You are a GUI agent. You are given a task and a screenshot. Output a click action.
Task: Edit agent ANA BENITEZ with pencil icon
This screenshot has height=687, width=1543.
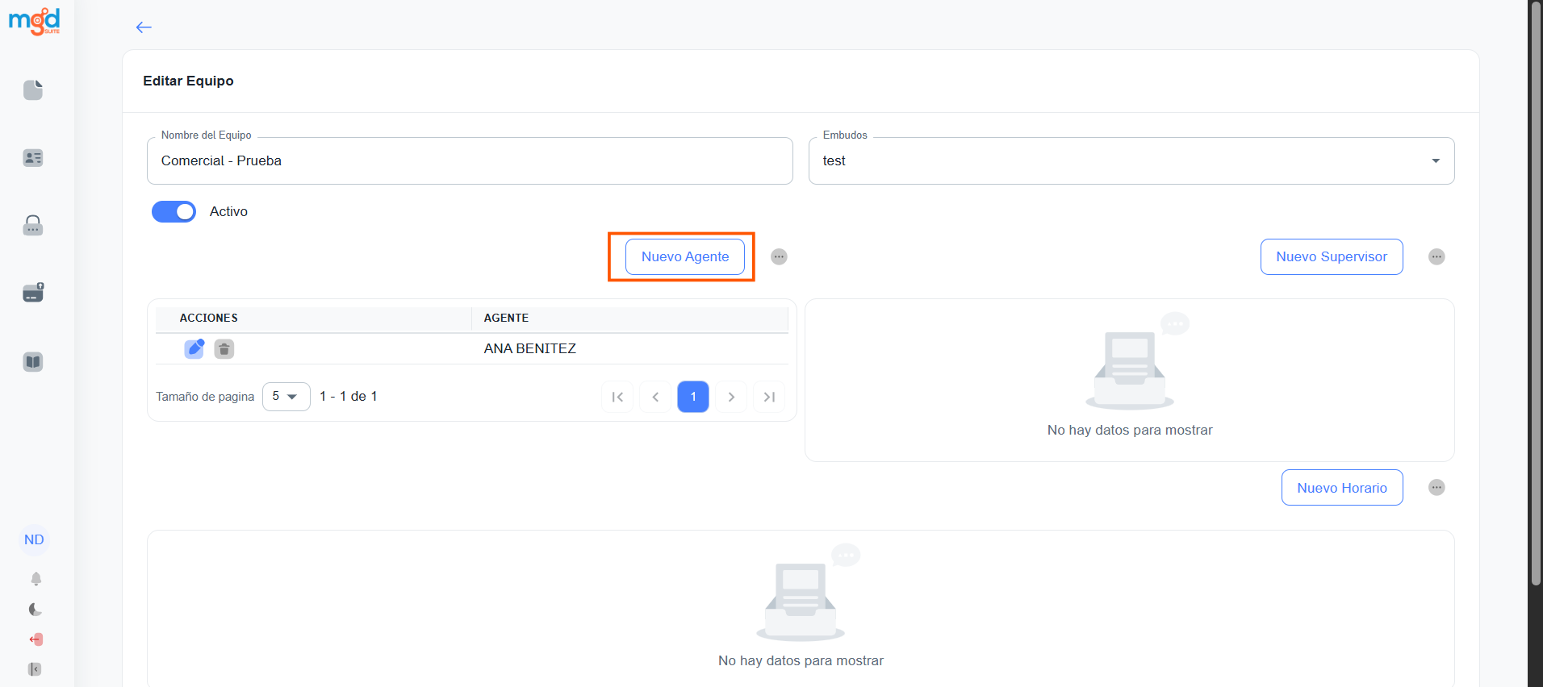pyautogui.click(x=194, y=348)
